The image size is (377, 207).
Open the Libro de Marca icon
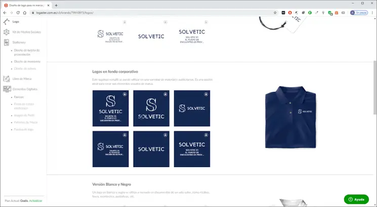click(7, 79)
